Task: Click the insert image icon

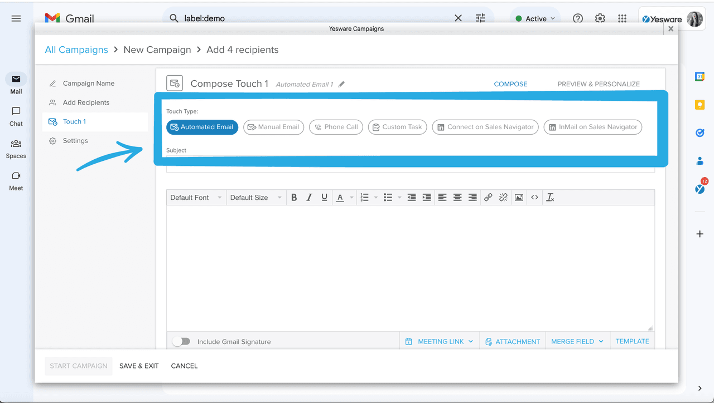Action: [519, 198]
